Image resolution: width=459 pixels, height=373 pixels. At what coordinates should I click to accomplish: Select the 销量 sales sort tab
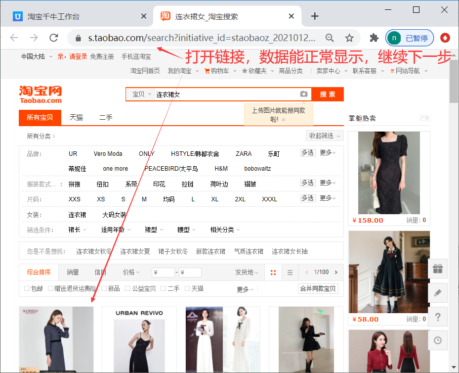click(x=73, y=272)
